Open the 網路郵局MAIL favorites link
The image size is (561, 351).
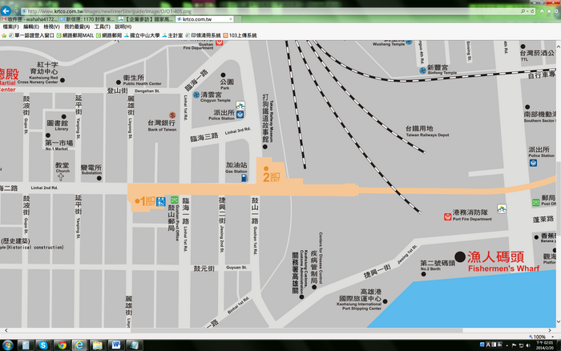point(75,35)
